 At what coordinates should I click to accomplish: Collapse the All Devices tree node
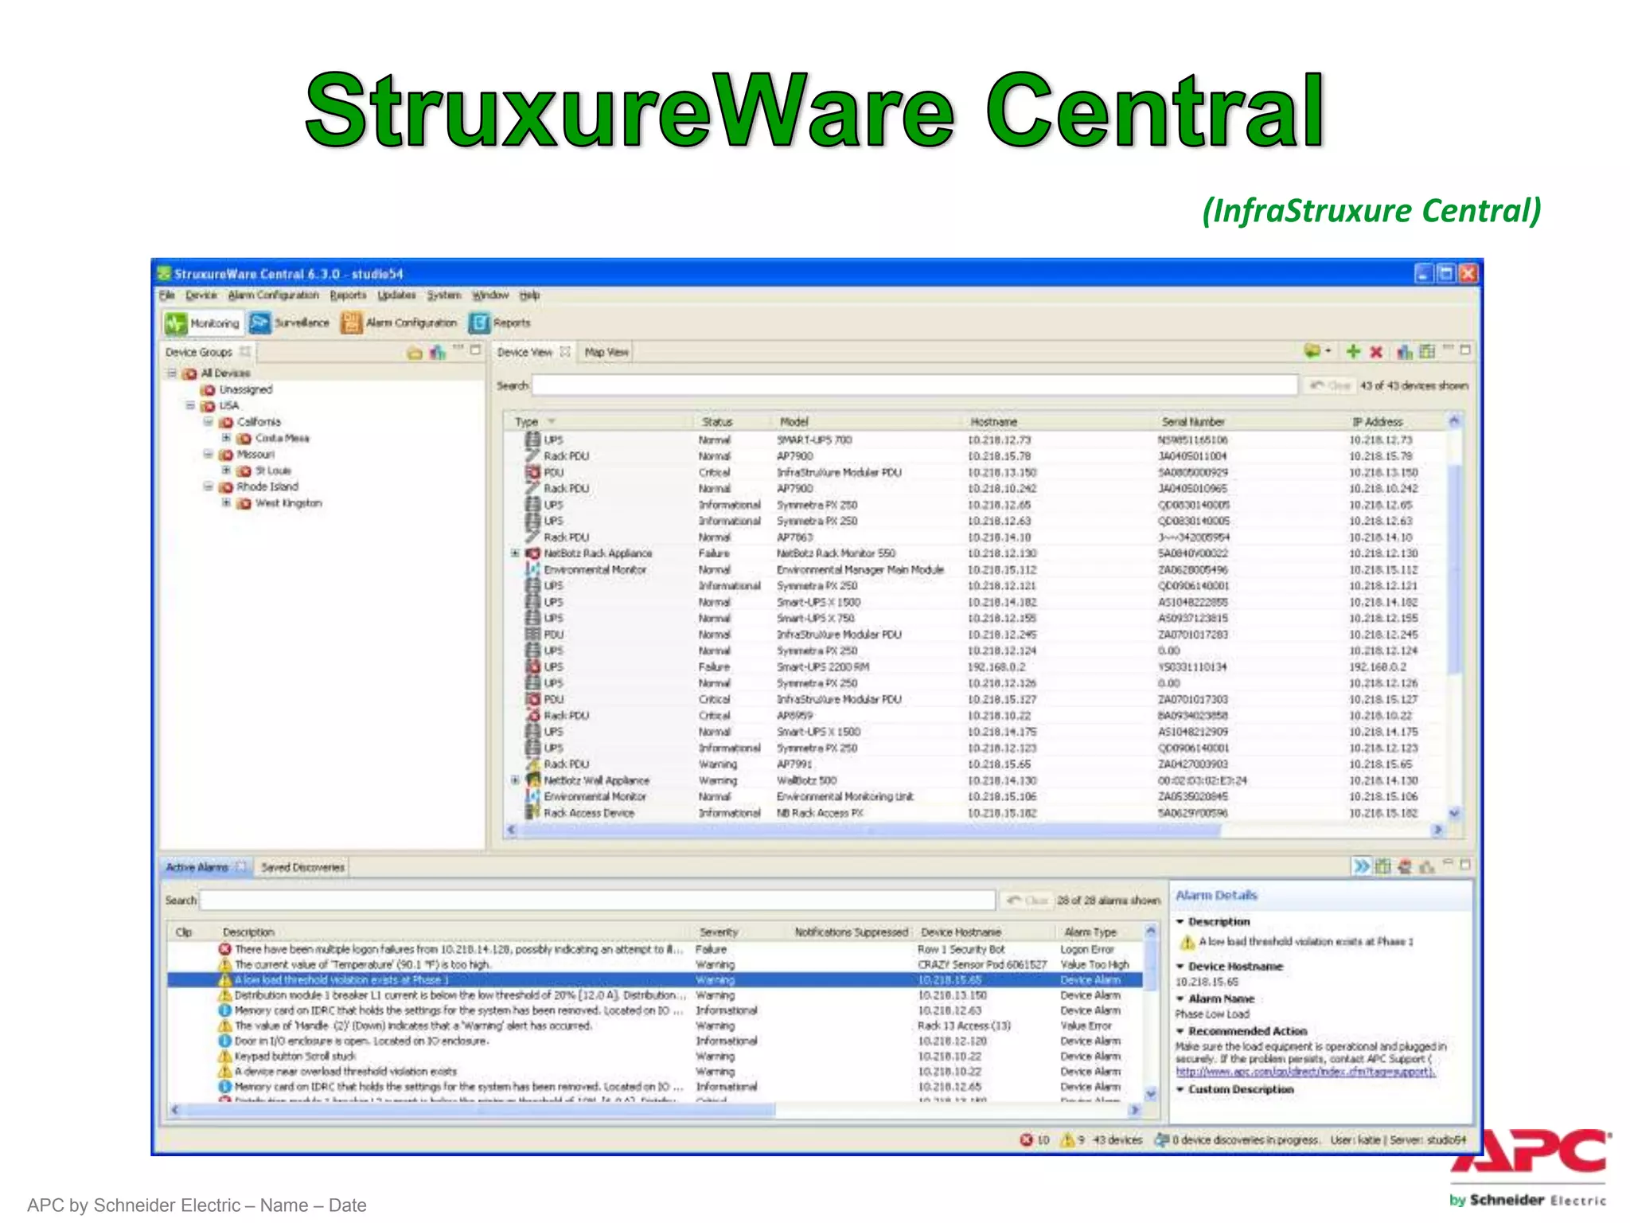171,373
